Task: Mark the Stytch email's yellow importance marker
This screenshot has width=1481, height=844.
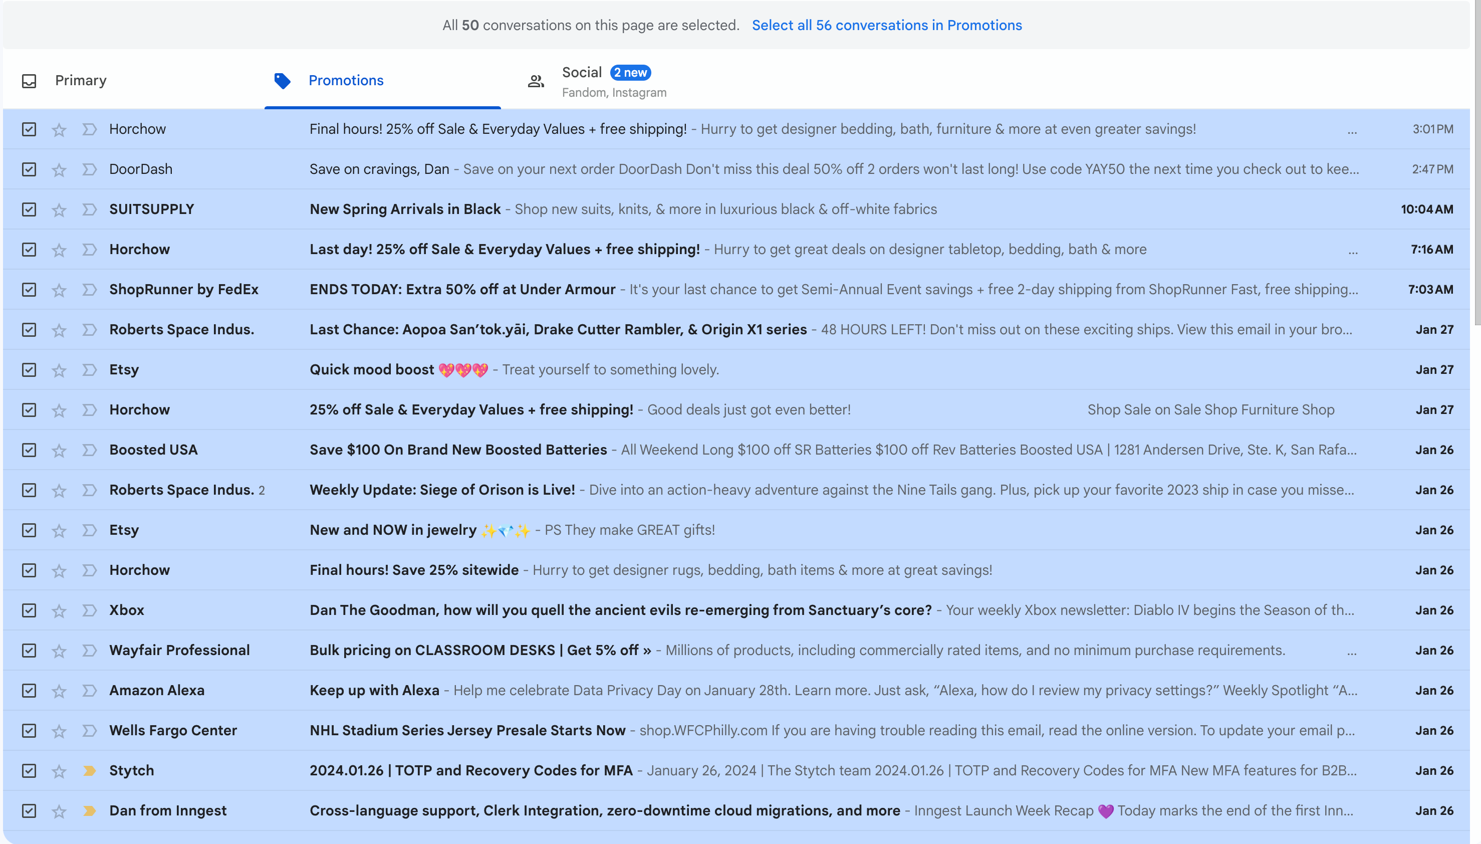Action: point(89,770)
